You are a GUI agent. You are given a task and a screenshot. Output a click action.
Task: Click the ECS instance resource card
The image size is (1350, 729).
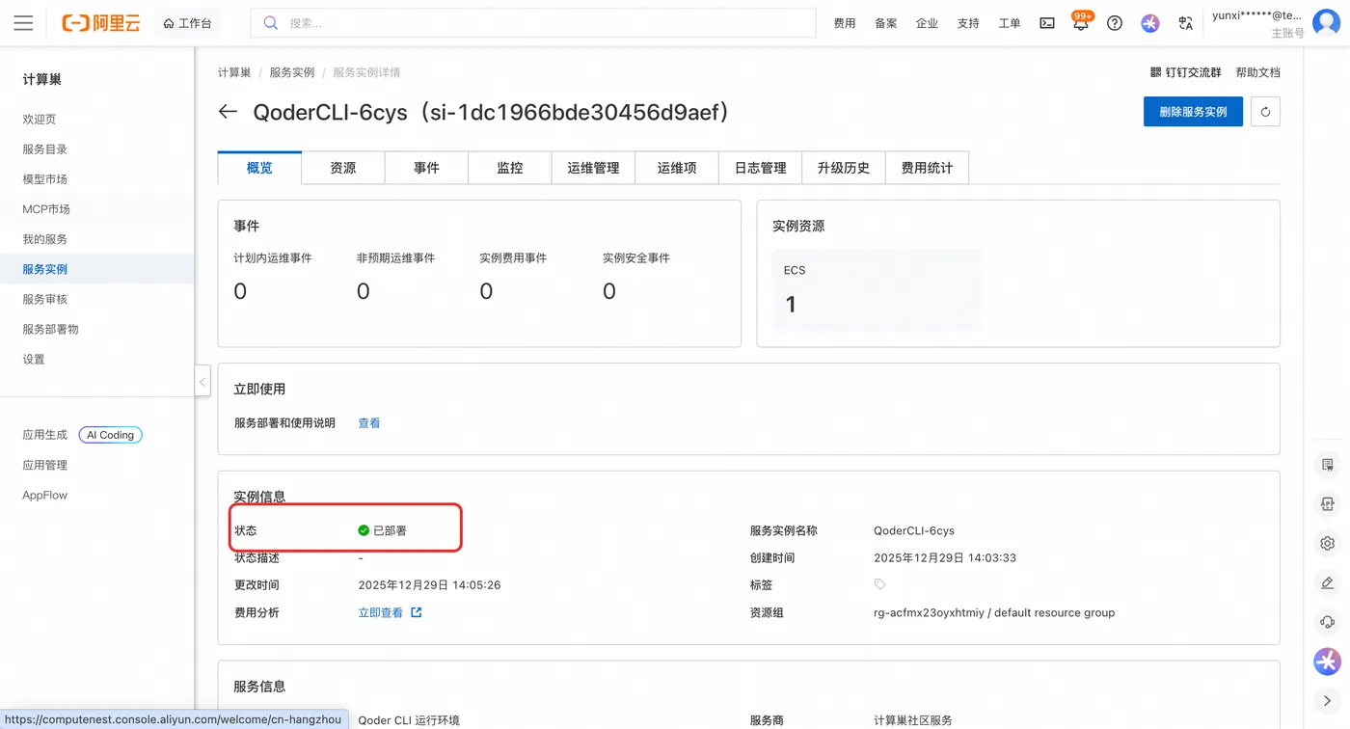coord(877,291)
